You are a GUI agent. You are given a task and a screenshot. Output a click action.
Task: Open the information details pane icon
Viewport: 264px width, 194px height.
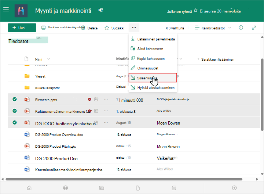click(241, 28)
